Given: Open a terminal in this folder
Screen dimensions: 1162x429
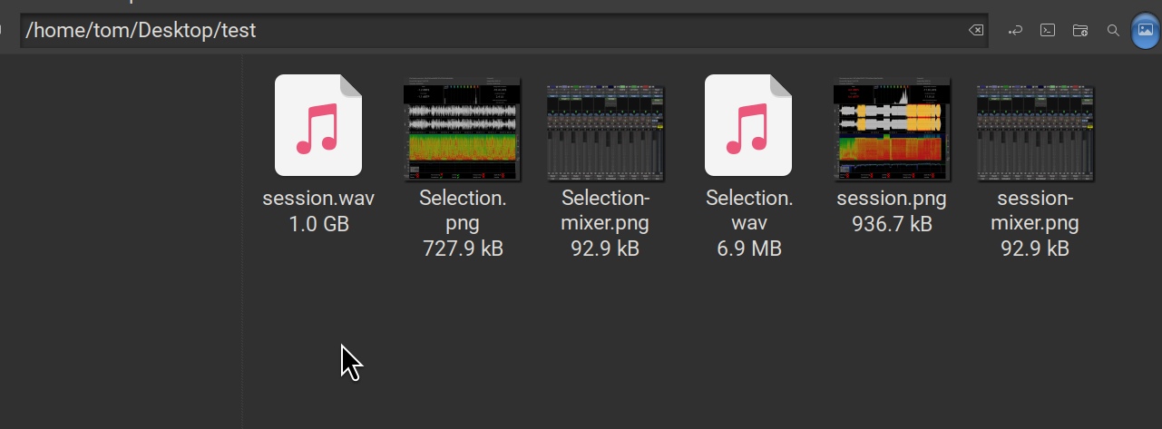Looking at the screenshot, I should pos(1047,30).
